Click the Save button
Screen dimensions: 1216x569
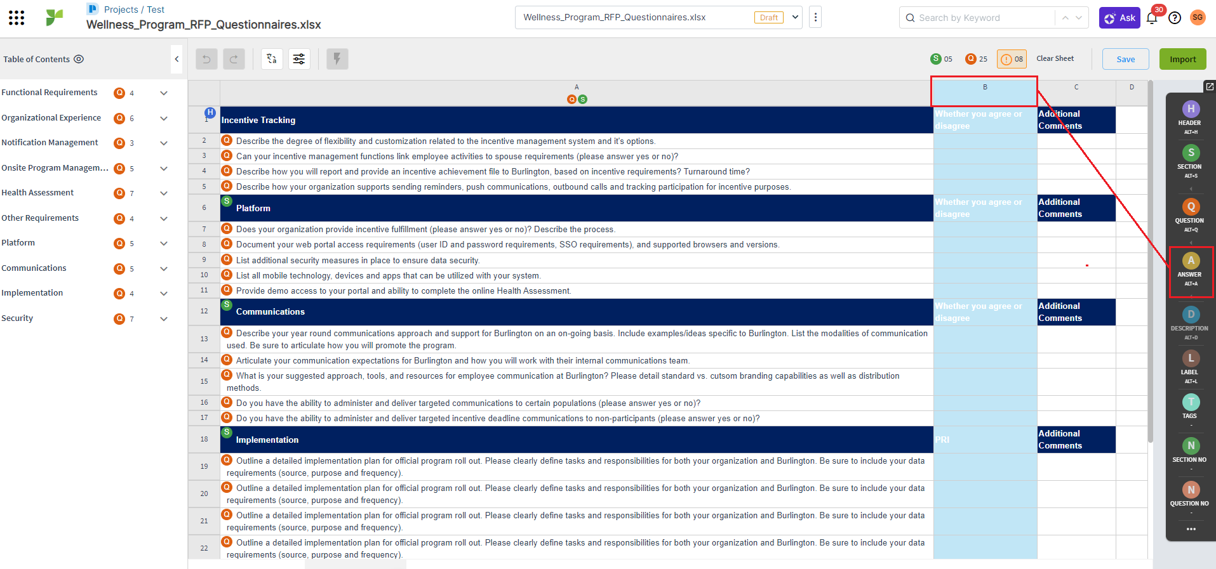[1126, 59]
